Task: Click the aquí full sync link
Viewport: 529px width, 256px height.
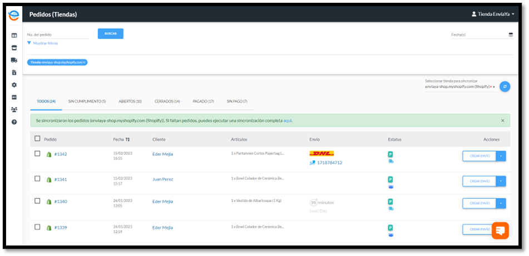Action: [288, 121]
